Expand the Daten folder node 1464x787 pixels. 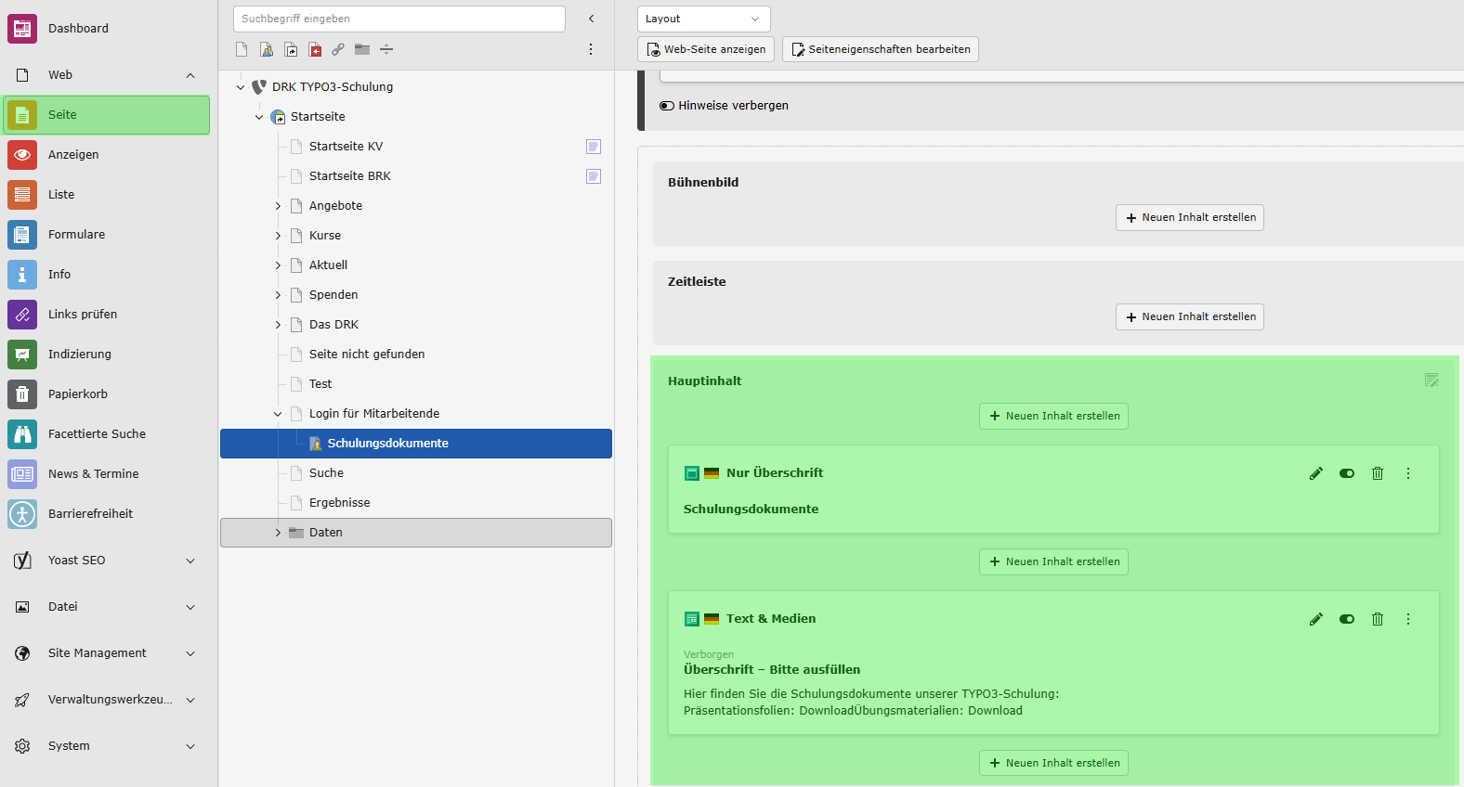278,533
